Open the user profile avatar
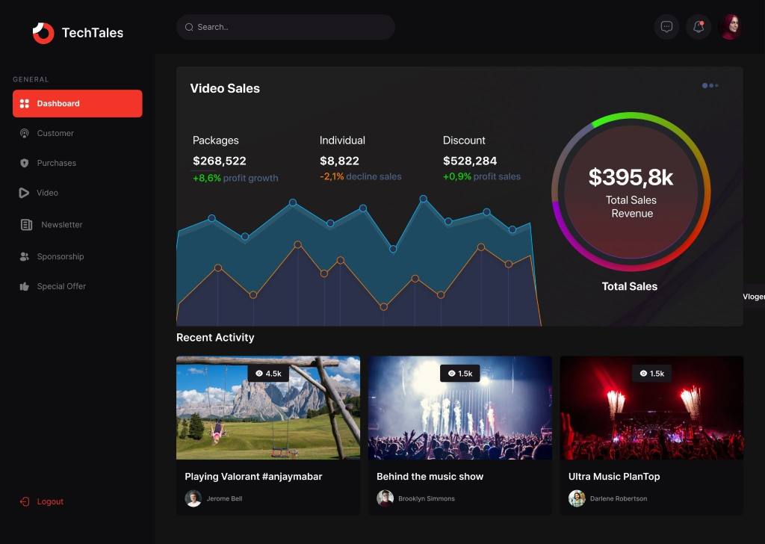765x544 pixels. click(731, 27)
